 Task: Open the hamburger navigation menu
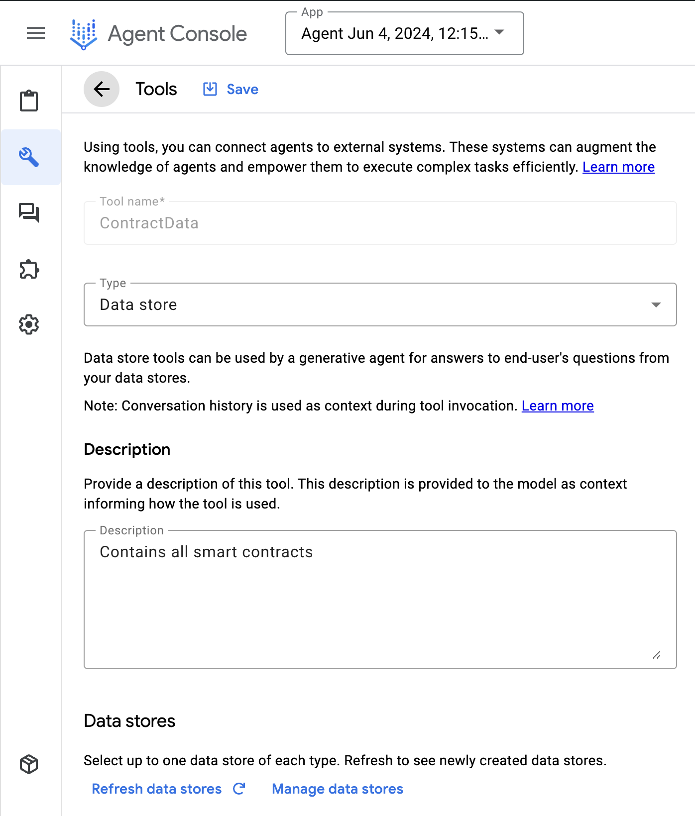(36, 33)
